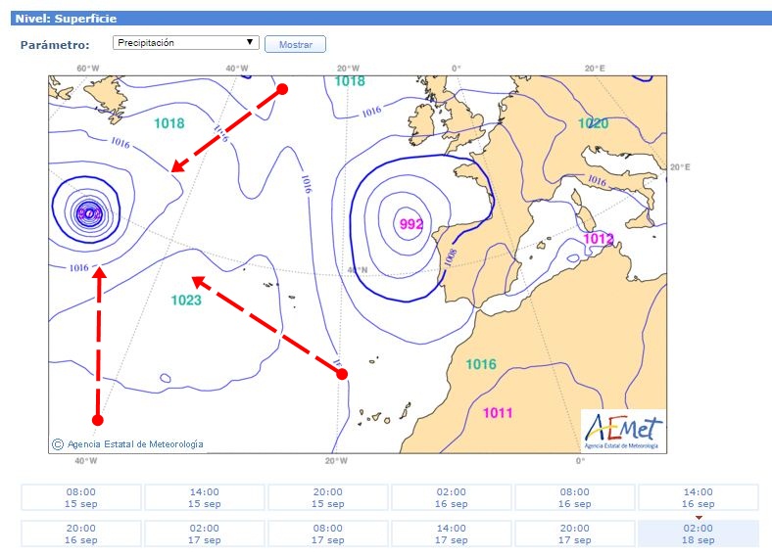
Task: Click the dropdown arrow beside Precipitación
Action: (250, 43)
